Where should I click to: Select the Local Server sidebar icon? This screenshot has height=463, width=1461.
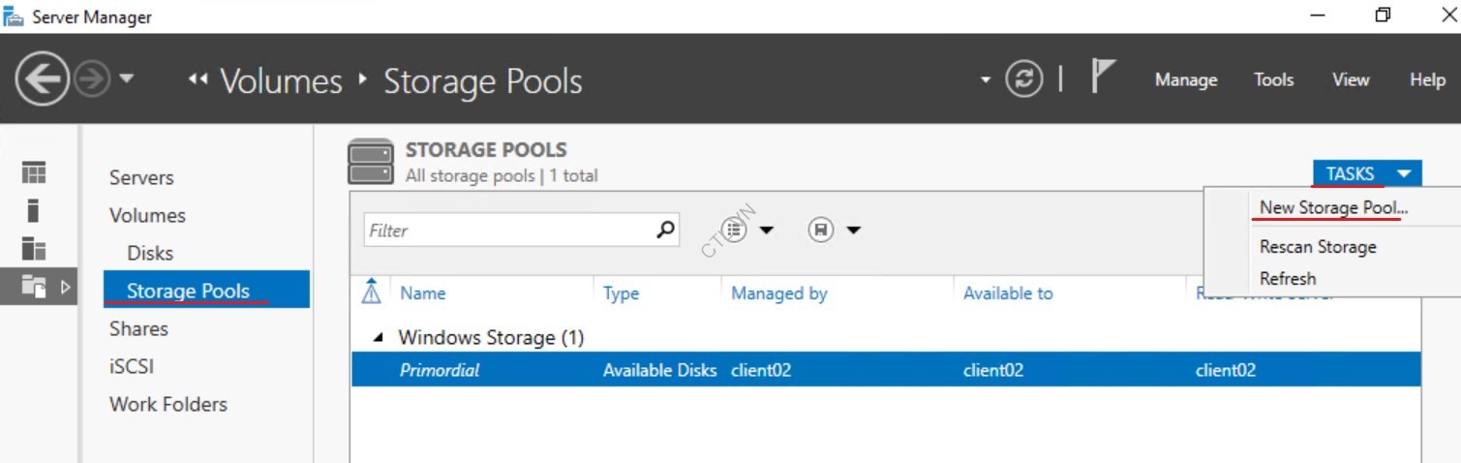34,210
